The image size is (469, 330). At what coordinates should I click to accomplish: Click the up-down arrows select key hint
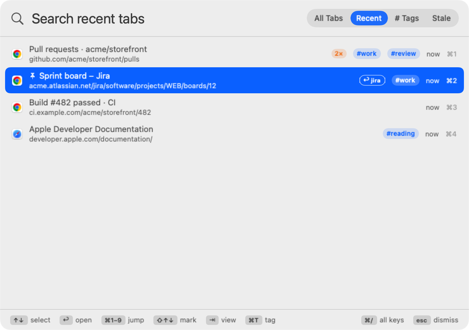(x=19, y=320)
